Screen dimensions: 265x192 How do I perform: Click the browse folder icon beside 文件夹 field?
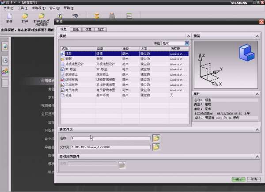point(156,147)
